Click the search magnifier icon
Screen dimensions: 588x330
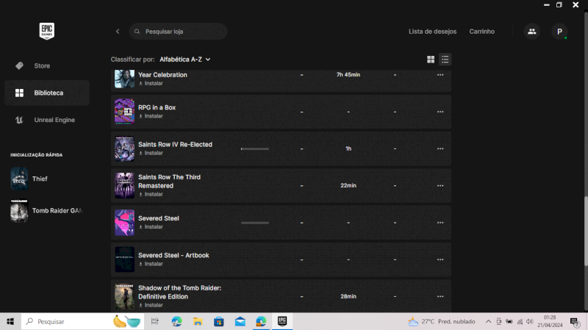pyautogui.click(x=137, y=32)
